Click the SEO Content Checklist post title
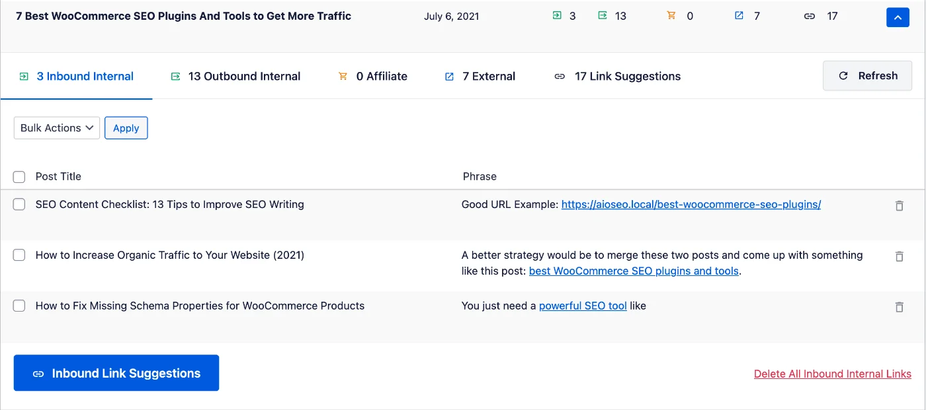This screenshot has height=410, width=926. coord(170,205)
